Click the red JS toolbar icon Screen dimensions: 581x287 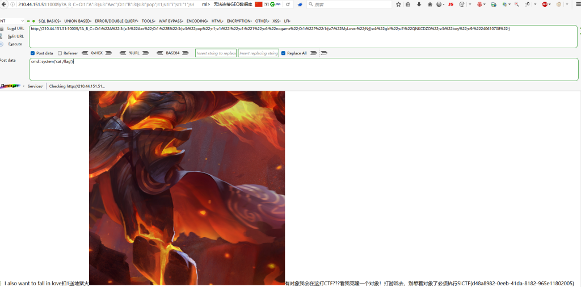451,4
